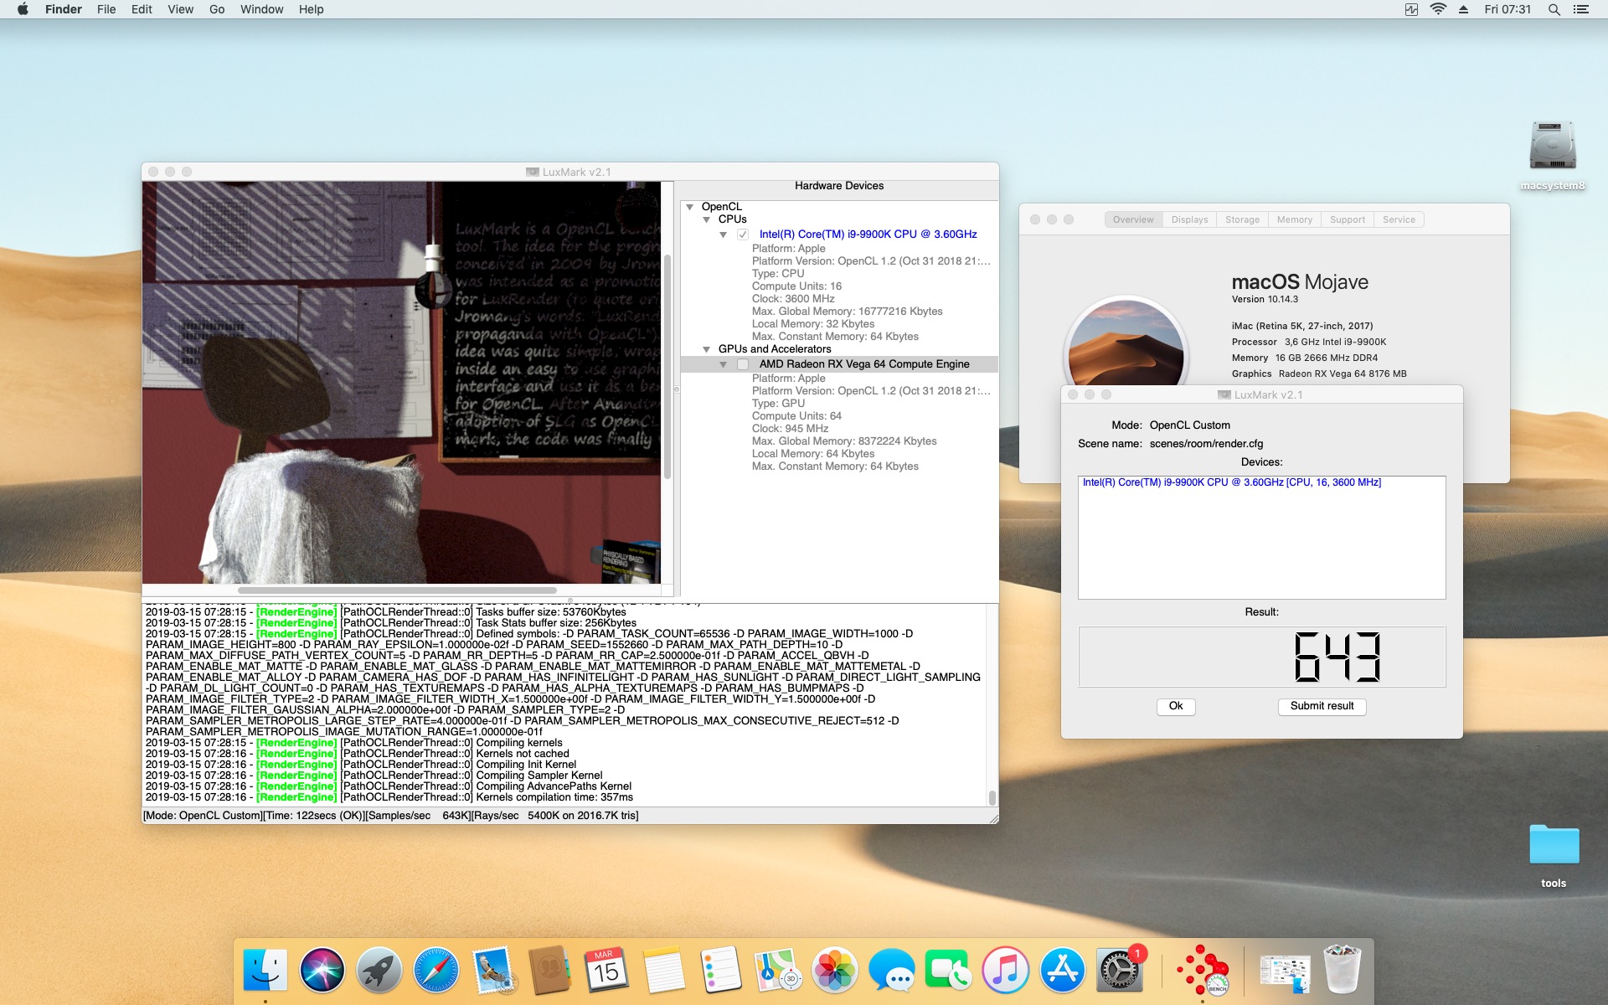Uncheck Intel Core i9-9900K CPU device

[x=743, y=234]
